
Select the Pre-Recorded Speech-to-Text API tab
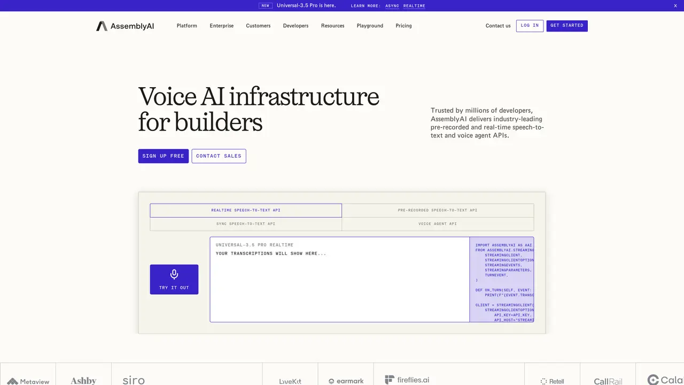[438, 210]
